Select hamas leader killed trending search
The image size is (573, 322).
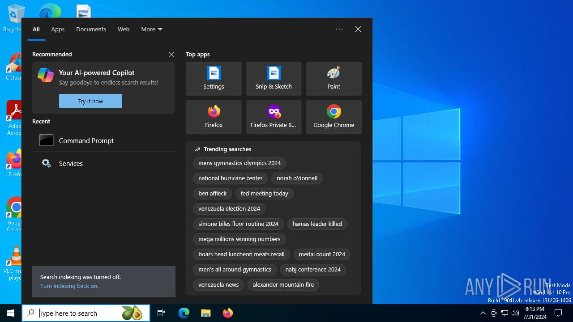[x=317, y=224]
